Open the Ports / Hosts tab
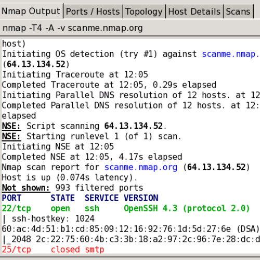The width and height of the screenshot is (260, 260). click(x=93, y=11)
